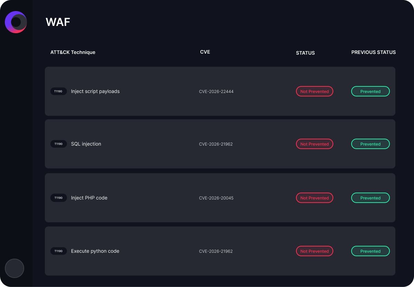Click Prevented badge in SQL injection row
The width and height of the screenshot is (414, 287).
point(371,144)
